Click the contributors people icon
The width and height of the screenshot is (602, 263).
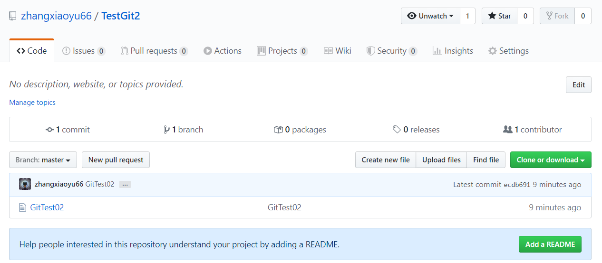click(x=507, y=130)
